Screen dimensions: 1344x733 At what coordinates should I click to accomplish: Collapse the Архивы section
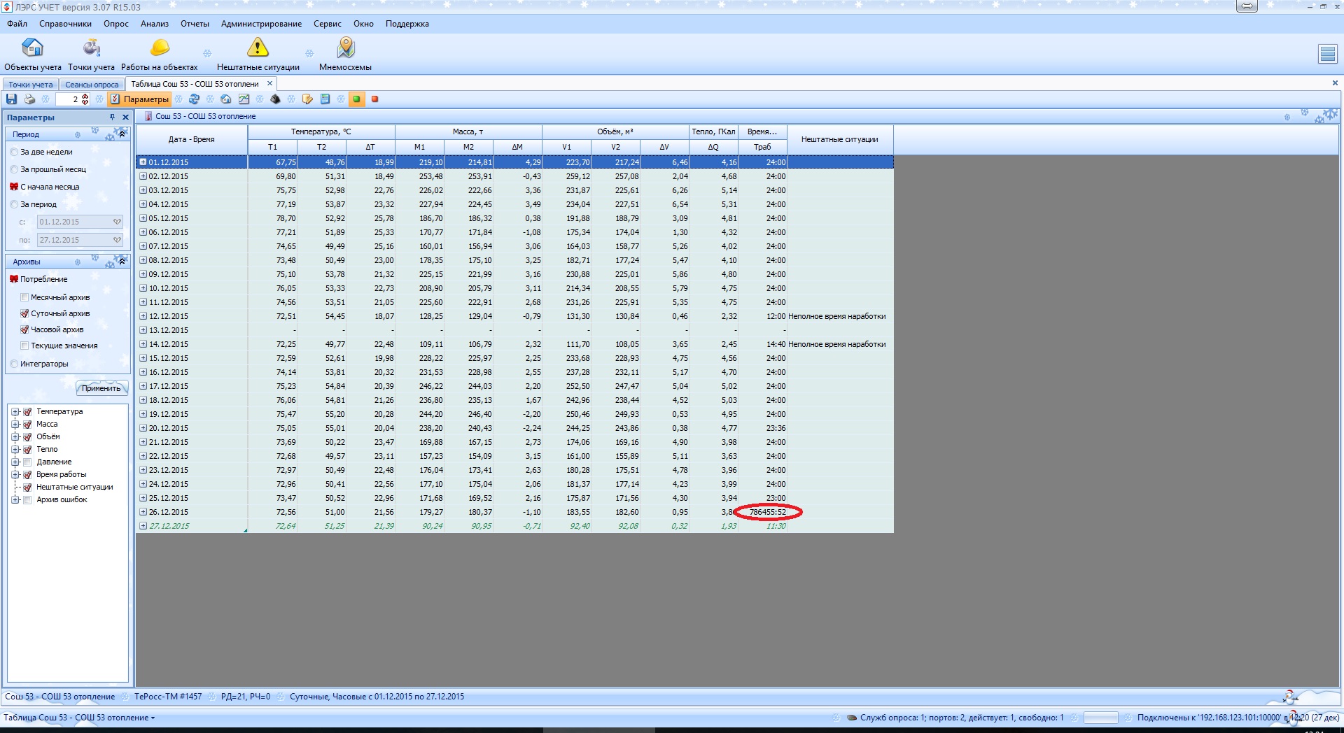coord(122,261)
